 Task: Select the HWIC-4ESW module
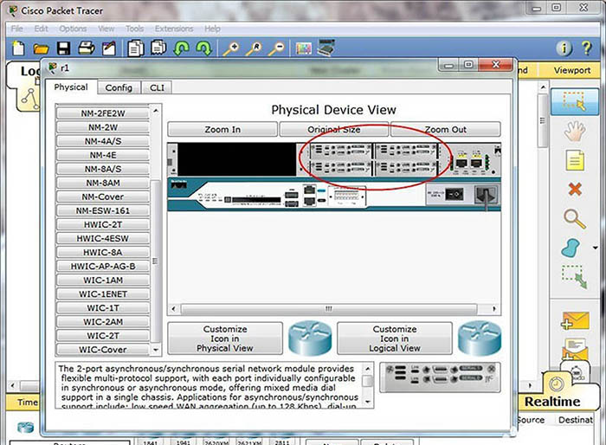tap(103, 239)
